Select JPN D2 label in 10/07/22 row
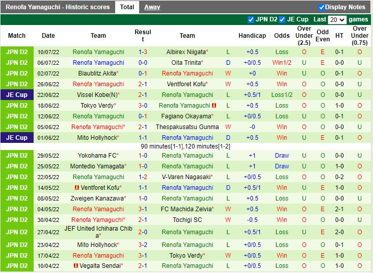Screen dimensions: 373x273 pos(17,52)
